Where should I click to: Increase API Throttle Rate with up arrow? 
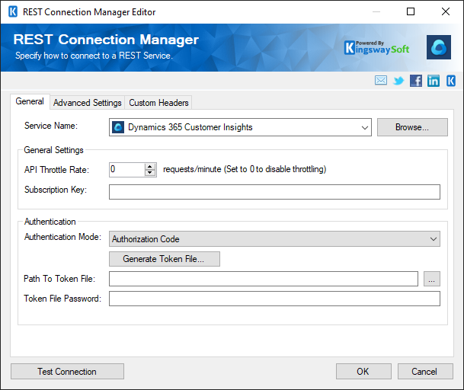point(150,167)
